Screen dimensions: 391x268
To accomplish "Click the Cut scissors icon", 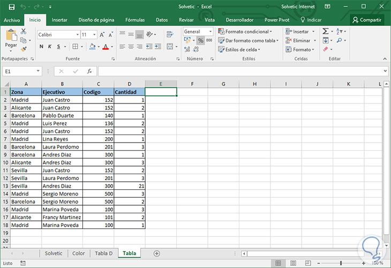I will [x=23, y=32].
